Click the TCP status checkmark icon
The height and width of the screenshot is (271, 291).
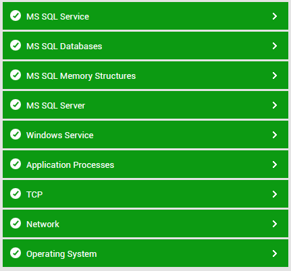[16, 193]
